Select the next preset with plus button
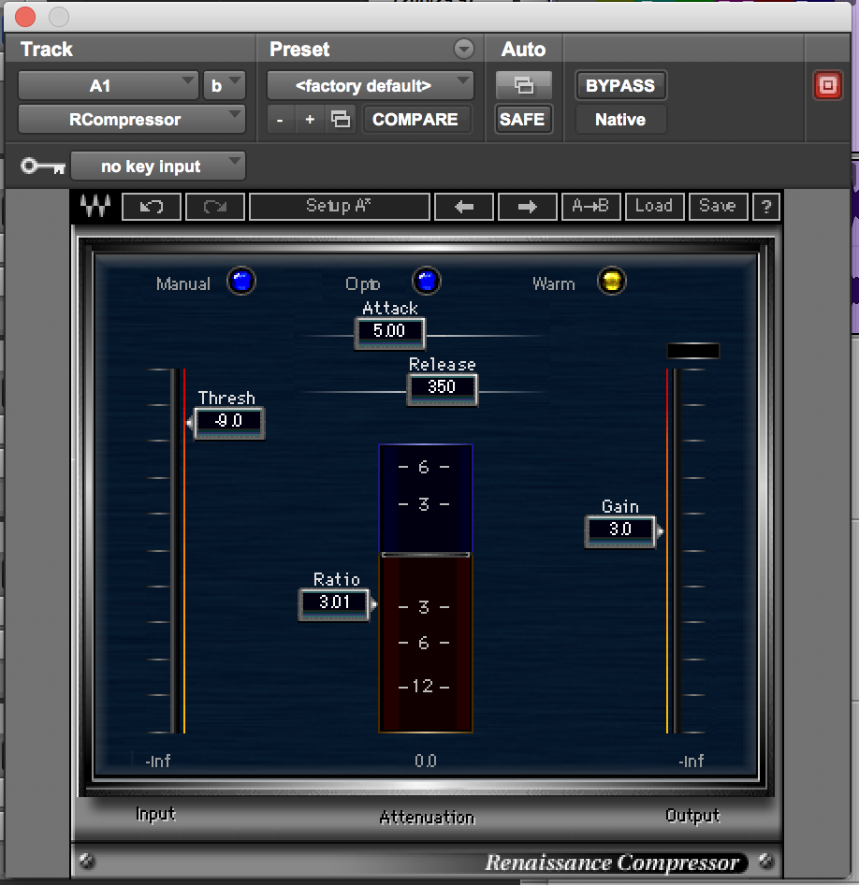Viewport: 859px width, 885px height. (x=310, y=119)
